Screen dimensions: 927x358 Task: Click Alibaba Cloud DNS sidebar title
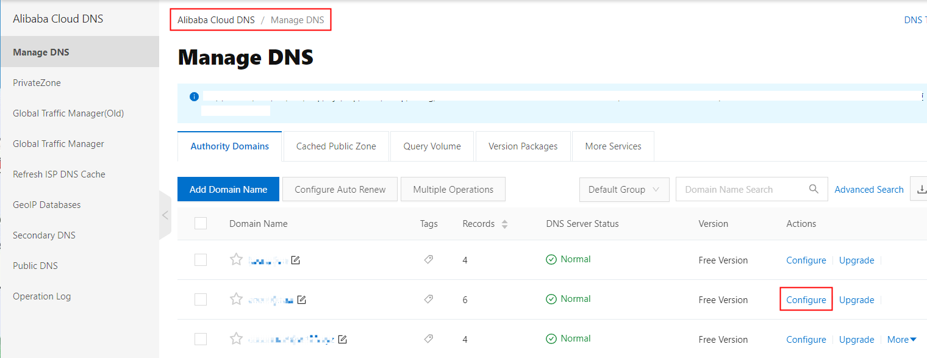point(58,19)
